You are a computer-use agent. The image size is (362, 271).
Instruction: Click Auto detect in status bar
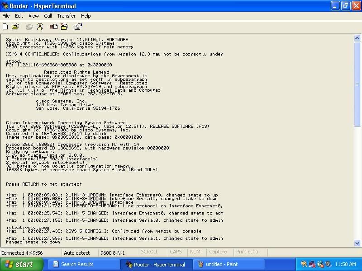click(76, 253)
